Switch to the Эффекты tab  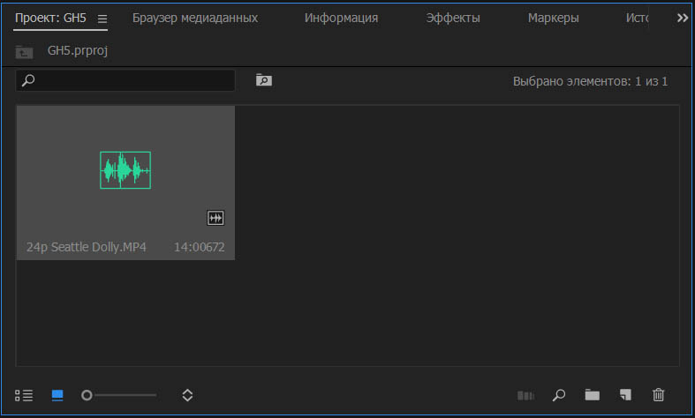pyautogui.click(x=452, y=19)
